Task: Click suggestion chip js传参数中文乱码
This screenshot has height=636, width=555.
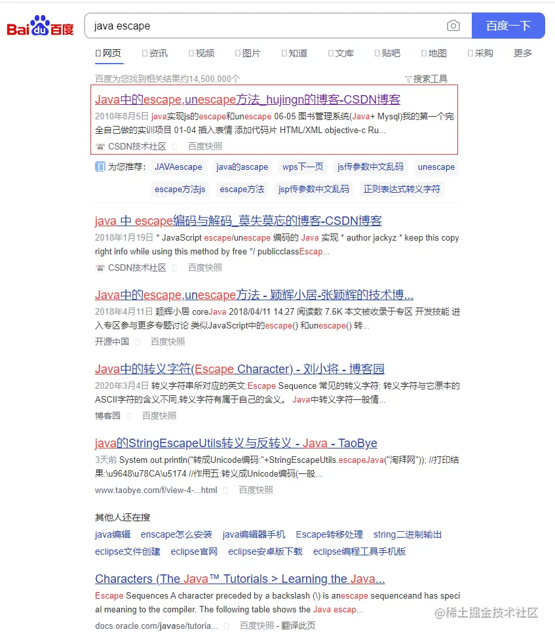Action: [370, 167]
